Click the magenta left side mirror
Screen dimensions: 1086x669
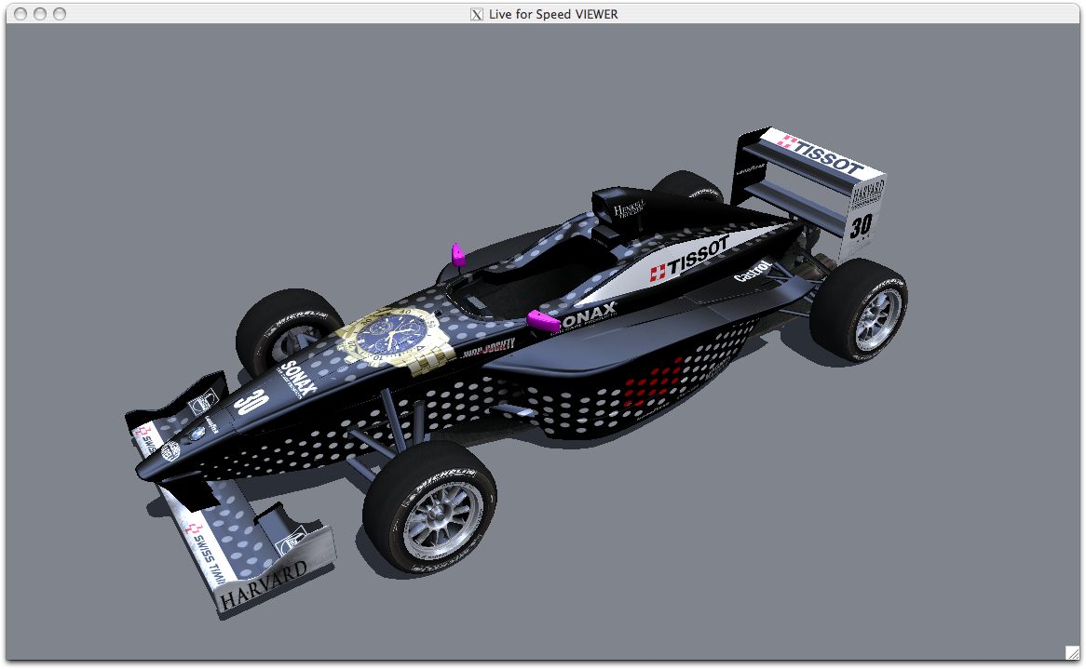[458, 255]
